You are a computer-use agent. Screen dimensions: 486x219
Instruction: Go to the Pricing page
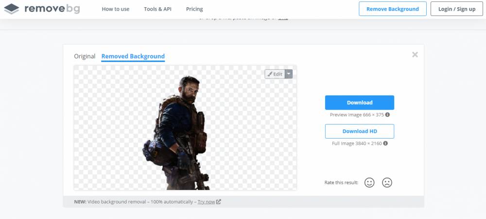coord(194,9)
